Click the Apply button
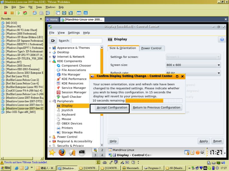 pos(204,141)
